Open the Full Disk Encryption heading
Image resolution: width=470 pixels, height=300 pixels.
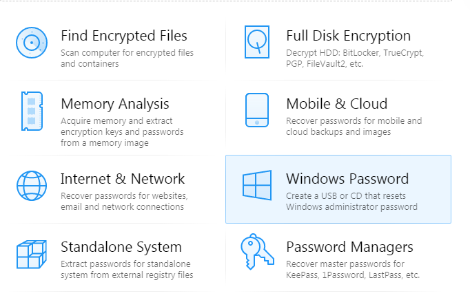coord(348,36)
